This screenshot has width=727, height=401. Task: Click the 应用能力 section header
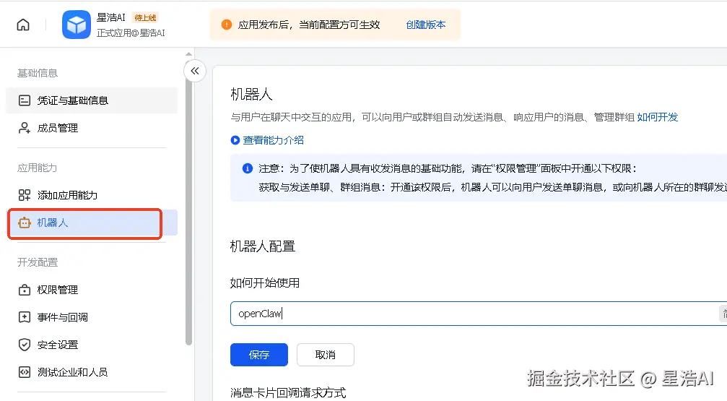point(37,168)
